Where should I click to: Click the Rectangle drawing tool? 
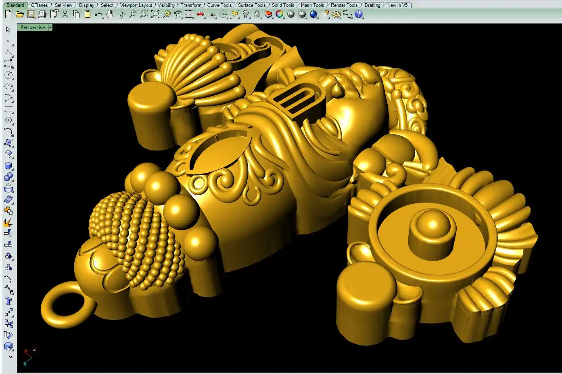[x=8, y=109]
